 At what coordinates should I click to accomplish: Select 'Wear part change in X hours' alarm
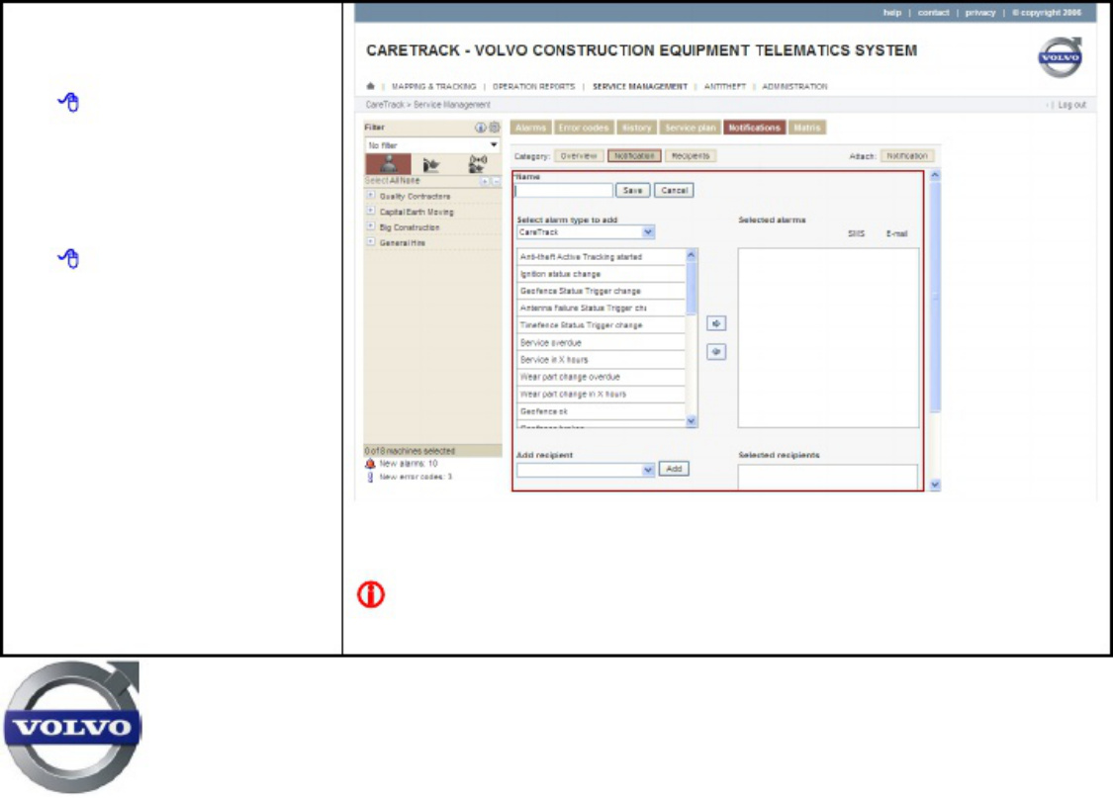click(x=601, y=394)
